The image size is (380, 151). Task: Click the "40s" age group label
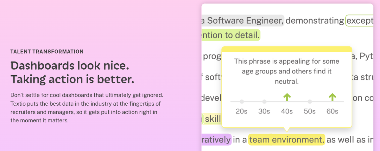pos(287,111)
